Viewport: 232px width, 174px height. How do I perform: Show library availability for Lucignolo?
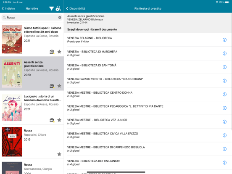[x=52, y=120]
